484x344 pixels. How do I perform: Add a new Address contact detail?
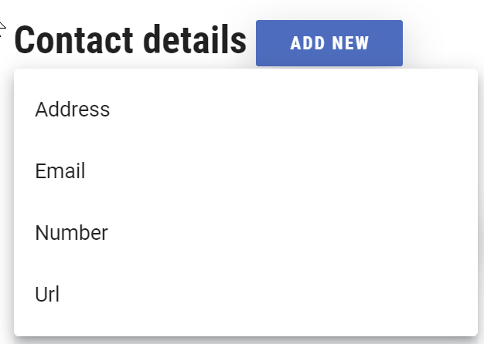pos(73,110)
